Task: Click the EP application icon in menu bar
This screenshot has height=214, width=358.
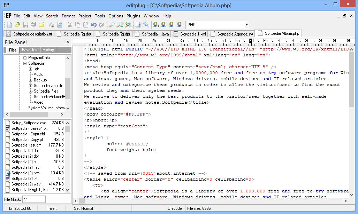Action: 8,16
